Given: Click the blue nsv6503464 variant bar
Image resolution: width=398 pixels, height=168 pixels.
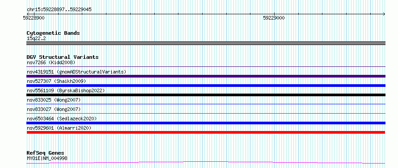Looking at the screenshot, I should pyautogui.click(x=206, y=123).
